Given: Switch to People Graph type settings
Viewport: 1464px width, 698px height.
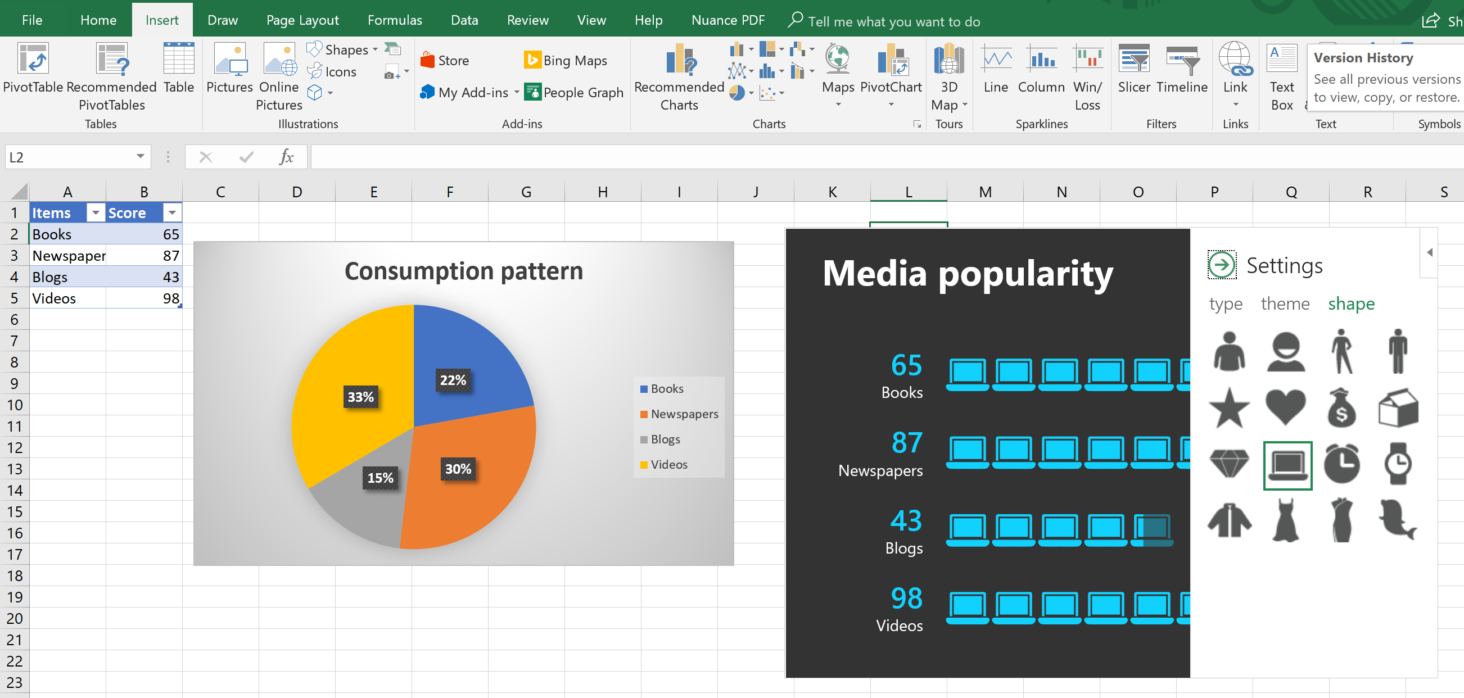Looking at the screenshot, I should [1225, 304].
